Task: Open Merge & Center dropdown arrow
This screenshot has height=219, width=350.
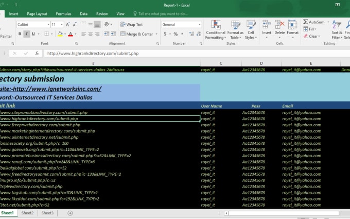Action: 156,34
